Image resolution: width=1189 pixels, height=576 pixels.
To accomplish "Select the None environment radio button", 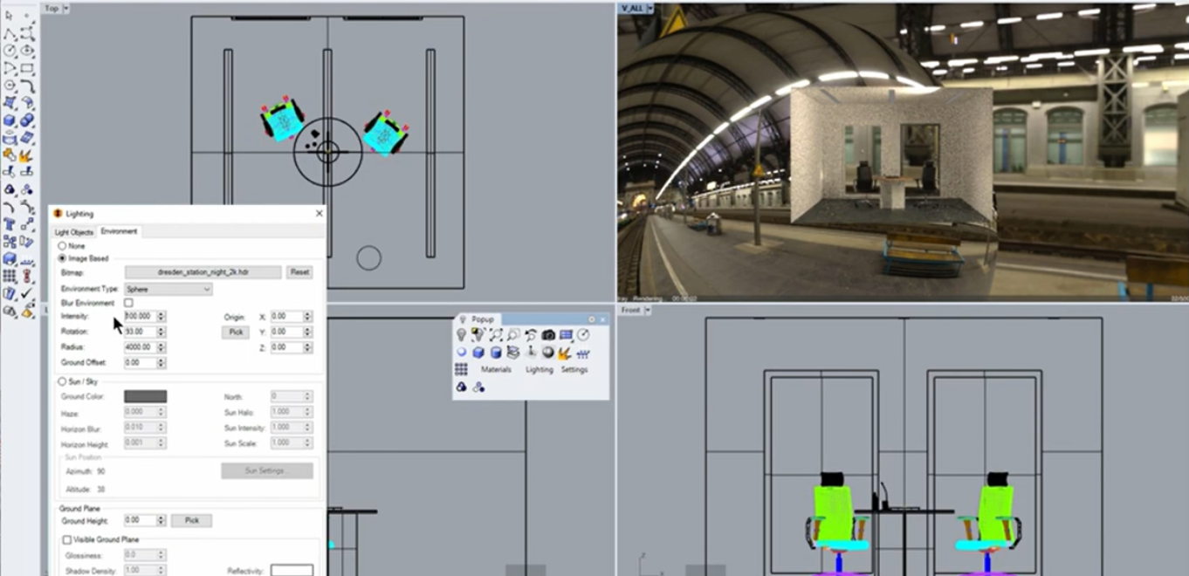I will point(62,246).
